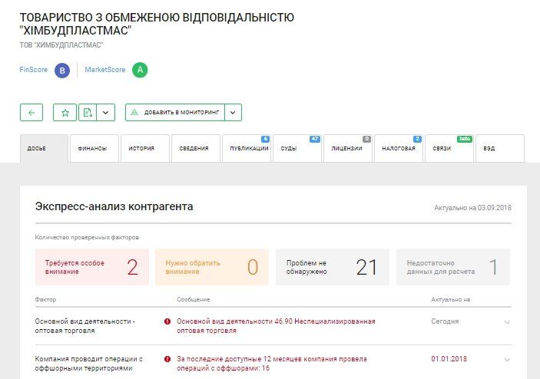Click red alert icon for Основной вид деятельности
The image size is (540, 379).
[167, 321]
